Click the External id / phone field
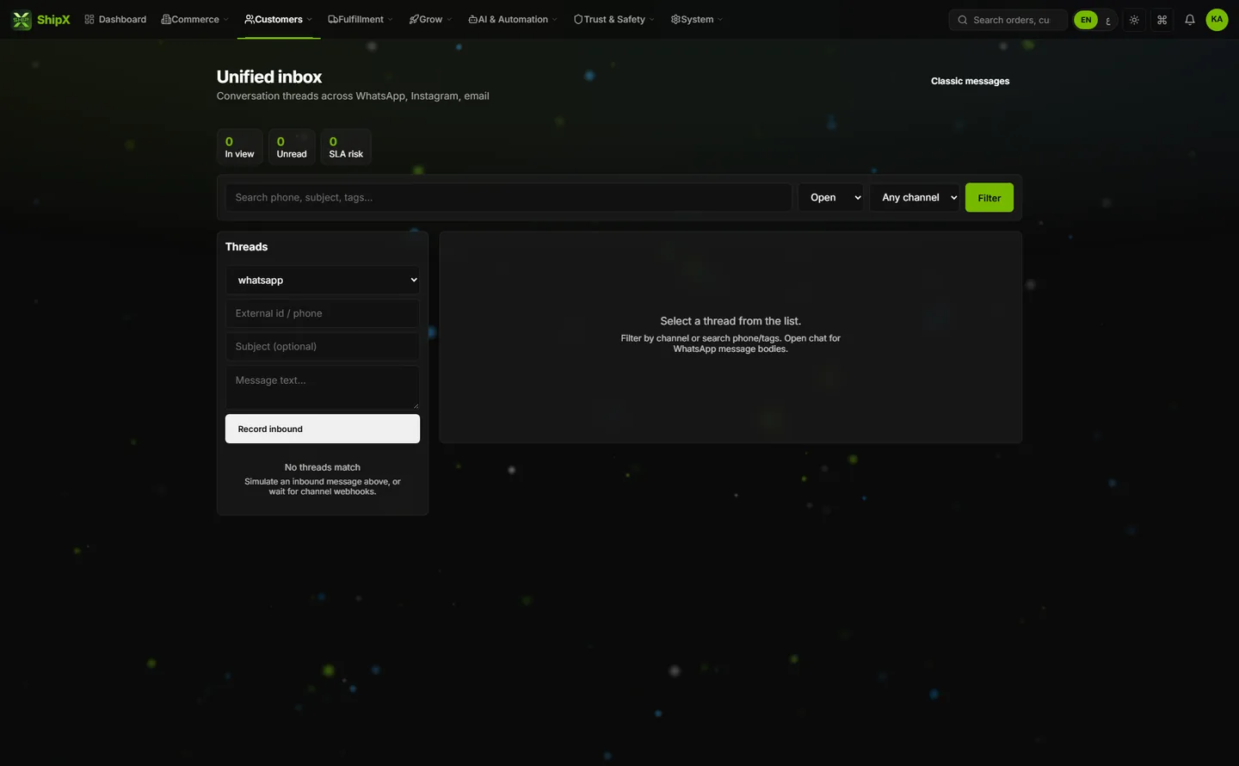The height and width of the screenshot is (766, 1239). tap(323, 313)
